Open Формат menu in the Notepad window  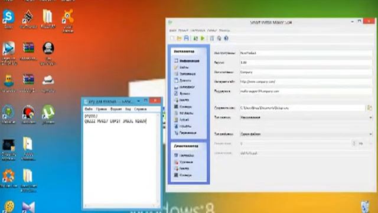pyautogui.click(x=116, y=109)
